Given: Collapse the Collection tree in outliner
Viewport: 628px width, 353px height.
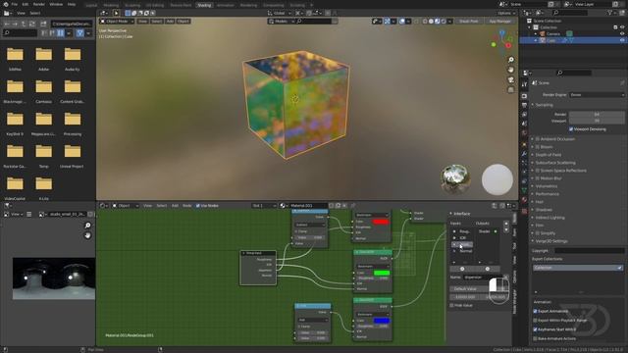Looking at the screenshot, I should pyautogui.click(x=530, y=27).
